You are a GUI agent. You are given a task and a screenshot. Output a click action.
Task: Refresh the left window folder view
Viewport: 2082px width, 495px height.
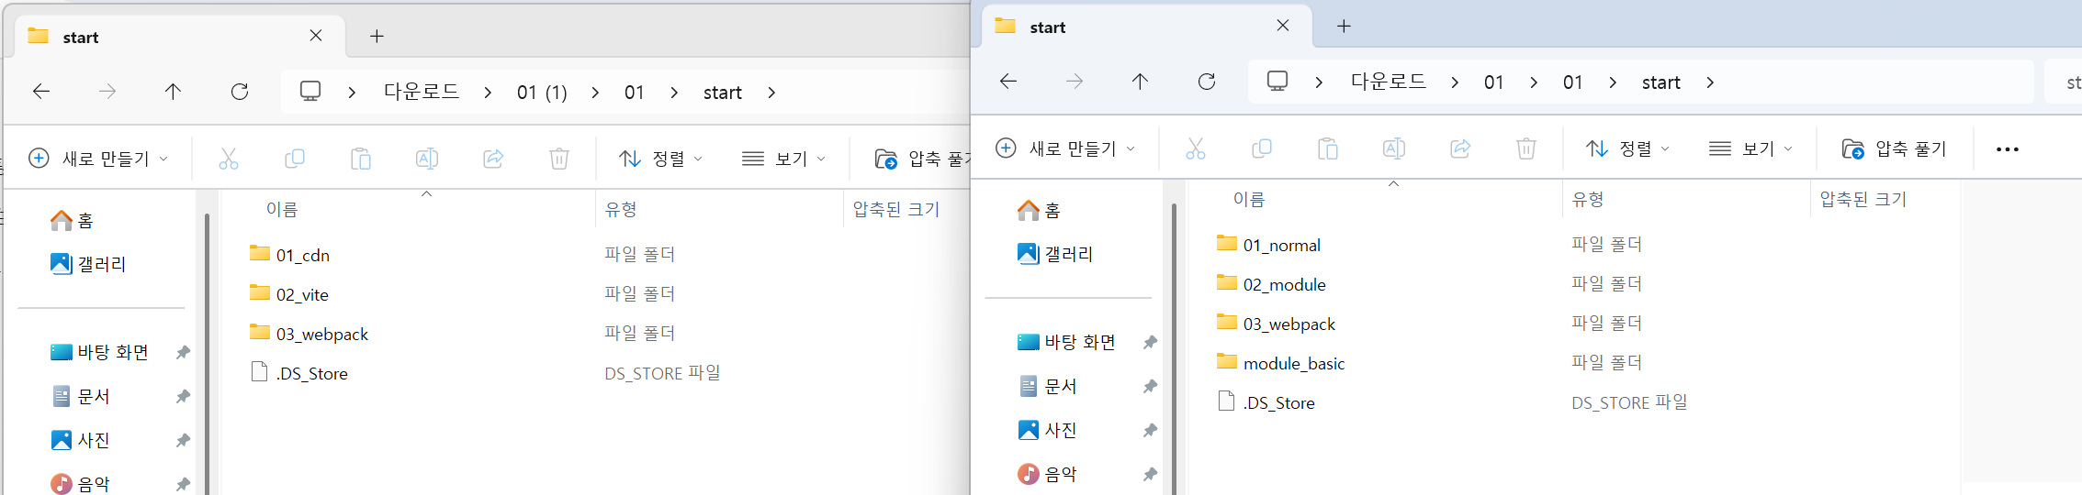pyautogui.click(x=240, y=92)
